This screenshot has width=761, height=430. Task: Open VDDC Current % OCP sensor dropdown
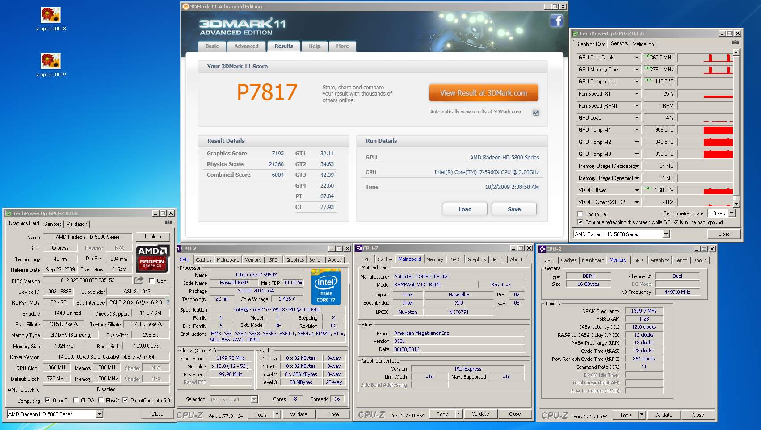[x=637, y=202]
